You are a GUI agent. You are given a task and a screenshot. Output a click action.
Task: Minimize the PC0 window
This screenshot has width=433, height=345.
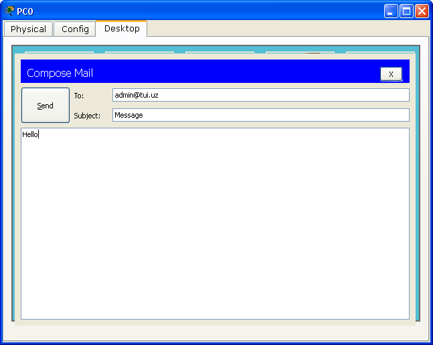[391, 11]
